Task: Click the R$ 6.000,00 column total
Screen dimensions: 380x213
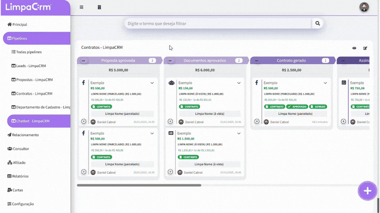Action: [205, 70]
